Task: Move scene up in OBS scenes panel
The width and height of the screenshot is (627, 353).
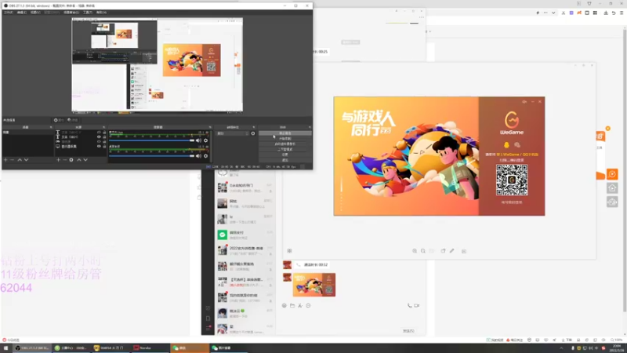Action: 19,160
